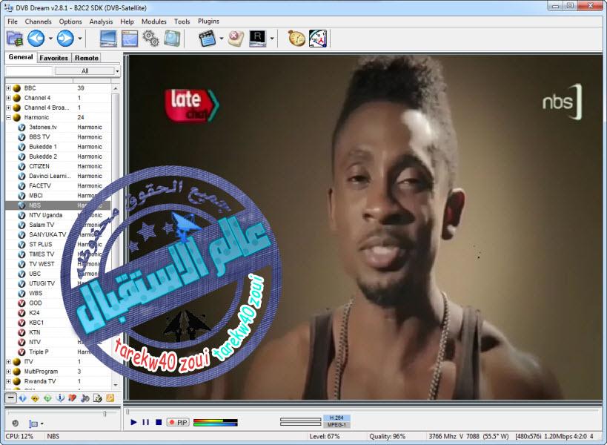Open the File menu
This screenshot has height=445, width=607.
[13, 22]
